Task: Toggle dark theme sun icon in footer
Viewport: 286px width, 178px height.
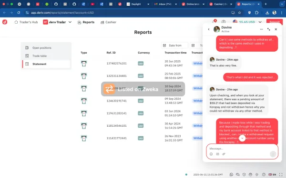Action: coord(257,174)
